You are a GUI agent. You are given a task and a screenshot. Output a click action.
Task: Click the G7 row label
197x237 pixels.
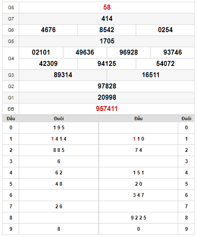pos(11,19)
